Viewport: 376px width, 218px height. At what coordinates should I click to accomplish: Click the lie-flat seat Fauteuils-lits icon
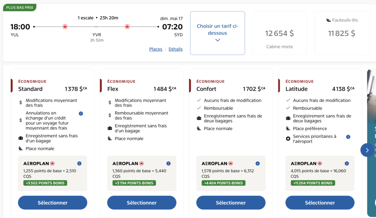pyautogui.click(x=329, y=20)
